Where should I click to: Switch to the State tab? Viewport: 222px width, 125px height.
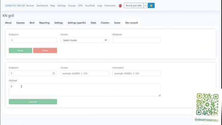point(93,23)
